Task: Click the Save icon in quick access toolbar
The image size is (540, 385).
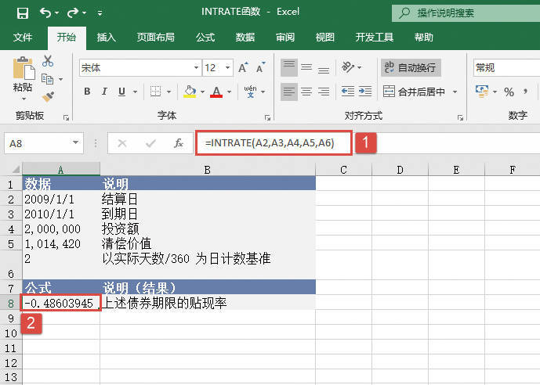Action: [23, 13]
